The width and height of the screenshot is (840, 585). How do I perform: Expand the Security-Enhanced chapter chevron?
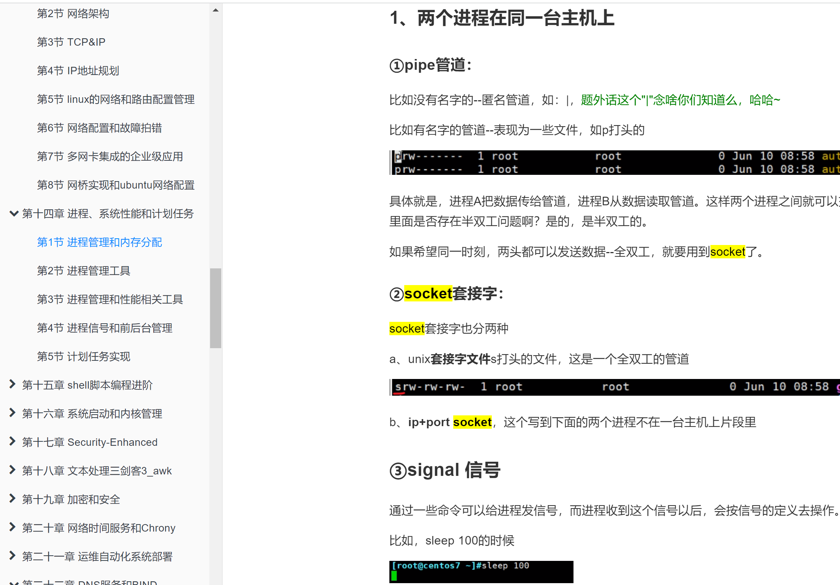(x=12, y=441)
